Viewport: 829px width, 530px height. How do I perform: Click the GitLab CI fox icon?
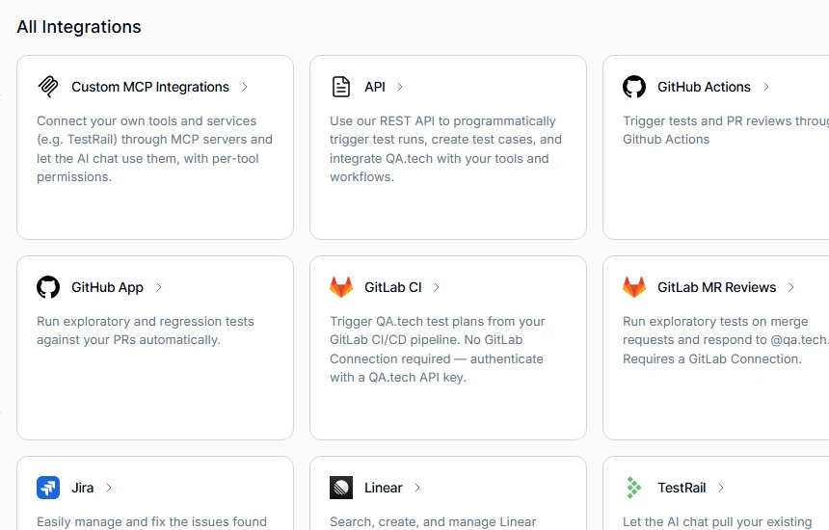341,287
